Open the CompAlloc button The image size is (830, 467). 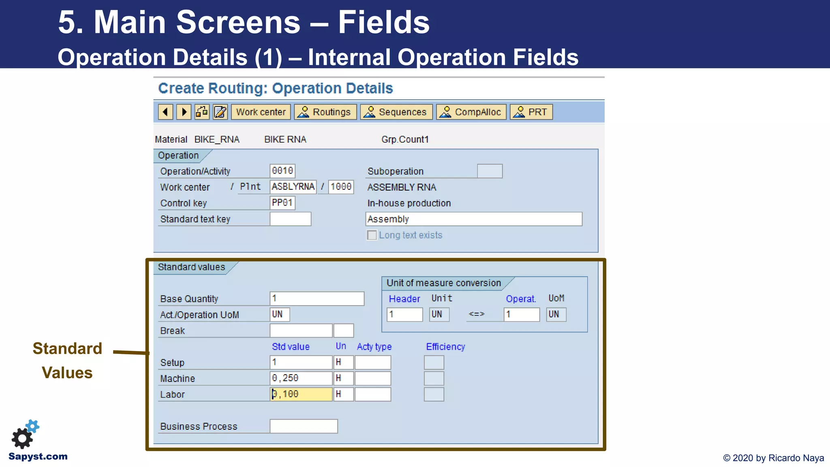pos(471,112)
